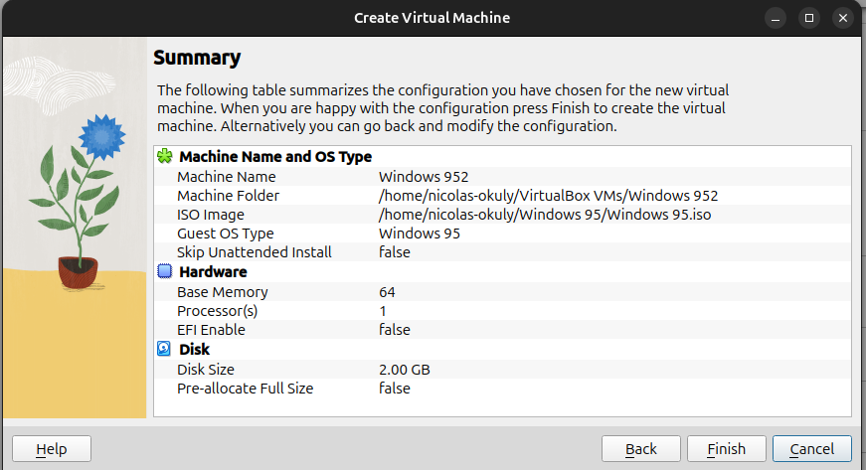This screenshot has width=866, height=470.
Task: Click the value 'Windows 952'
Action: tap(424, 177)
